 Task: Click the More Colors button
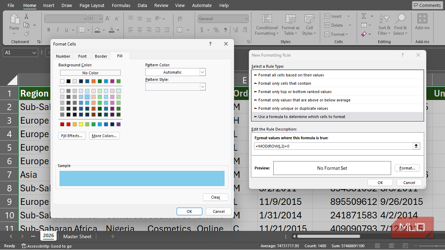[104, 136]
